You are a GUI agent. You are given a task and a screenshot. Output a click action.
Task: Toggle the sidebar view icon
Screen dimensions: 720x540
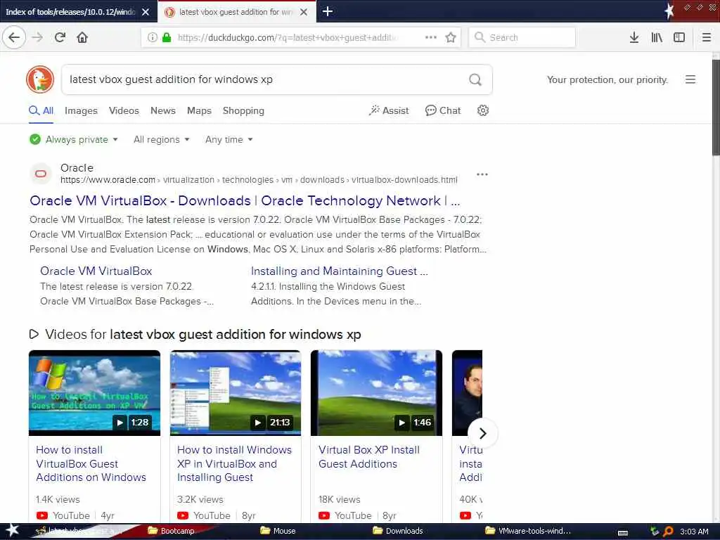coord(679,37)
